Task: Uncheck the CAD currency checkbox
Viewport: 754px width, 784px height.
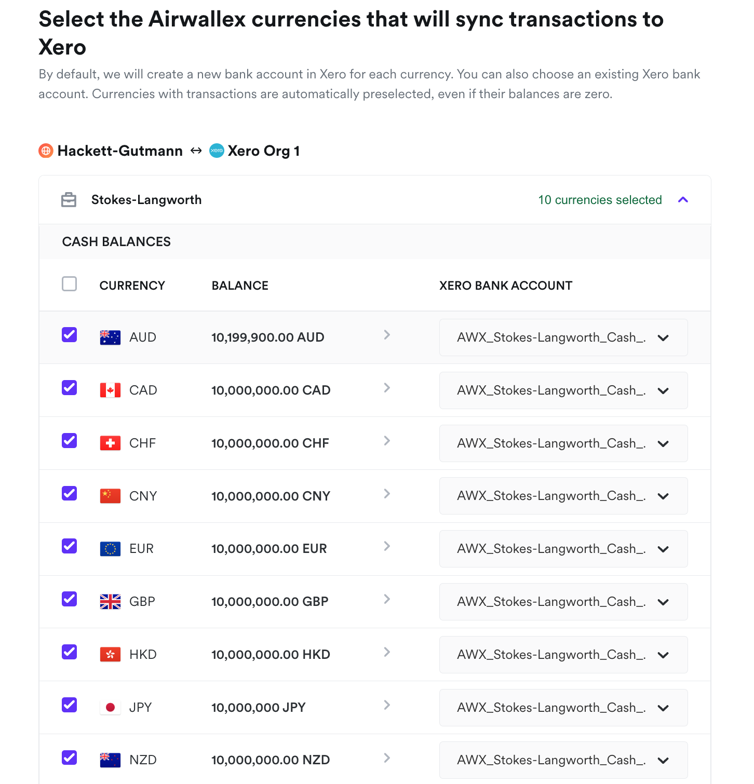Action: click(69, 388)
